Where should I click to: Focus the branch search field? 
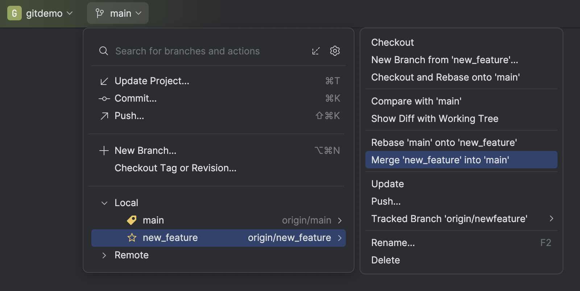[203, 51]
